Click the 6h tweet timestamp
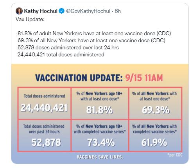 point(118,11)
